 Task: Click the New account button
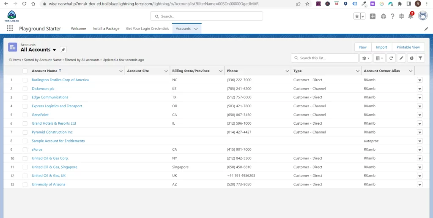pyautogui.click(x=363, y=47)
